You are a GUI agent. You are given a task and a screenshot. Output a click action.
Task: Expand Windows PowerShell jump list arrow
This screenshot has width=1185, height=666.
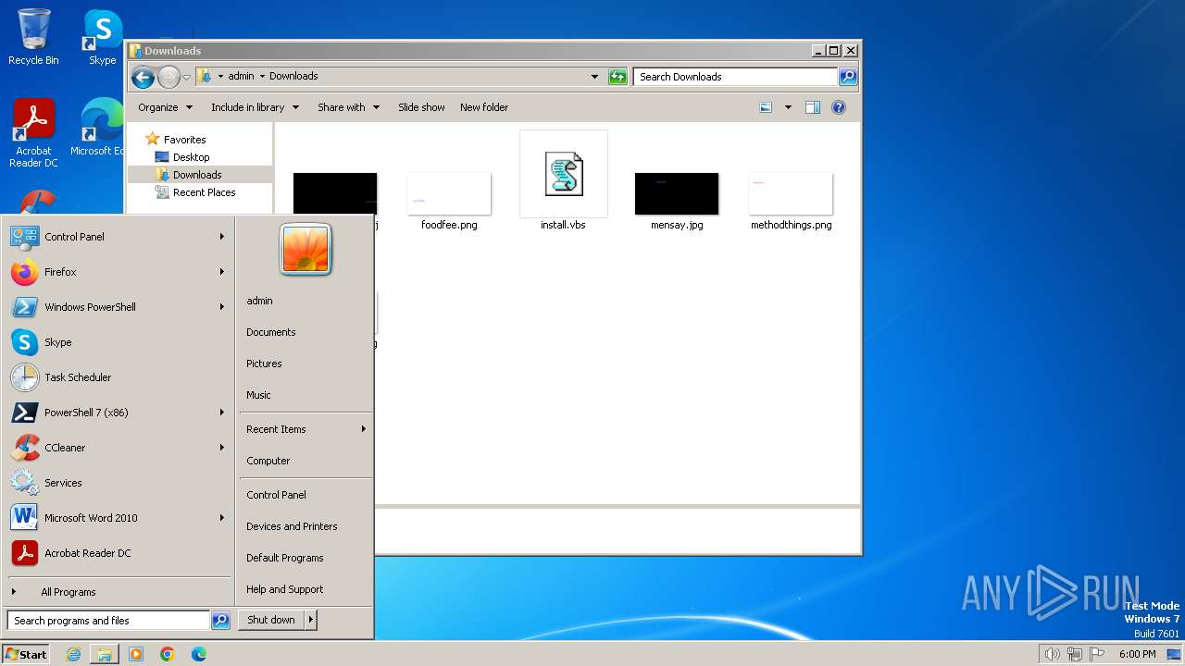222,307
